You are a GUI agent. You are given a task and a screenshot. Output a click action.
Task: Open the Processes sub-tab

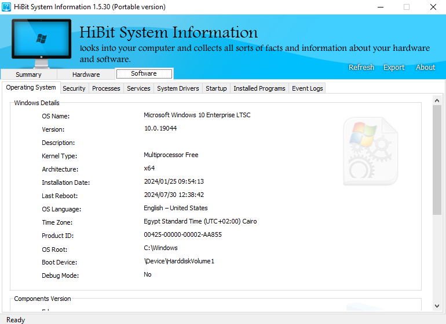pyautogui.click(x=106, y=88)
